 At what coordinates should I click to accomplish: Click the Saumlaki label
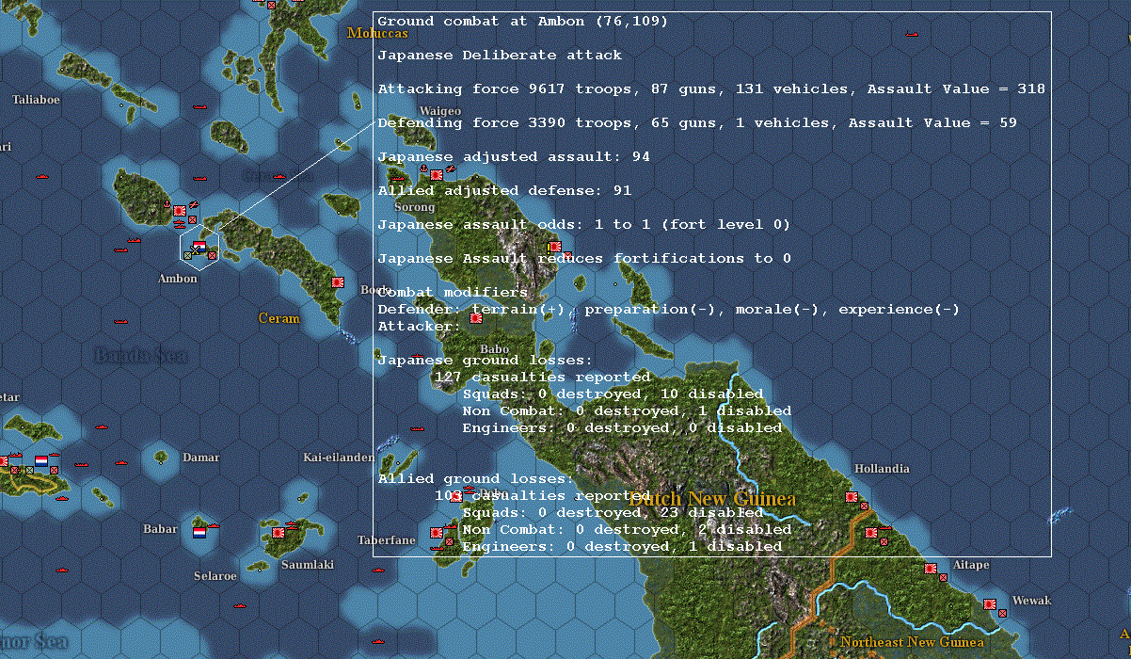point(306,564)
